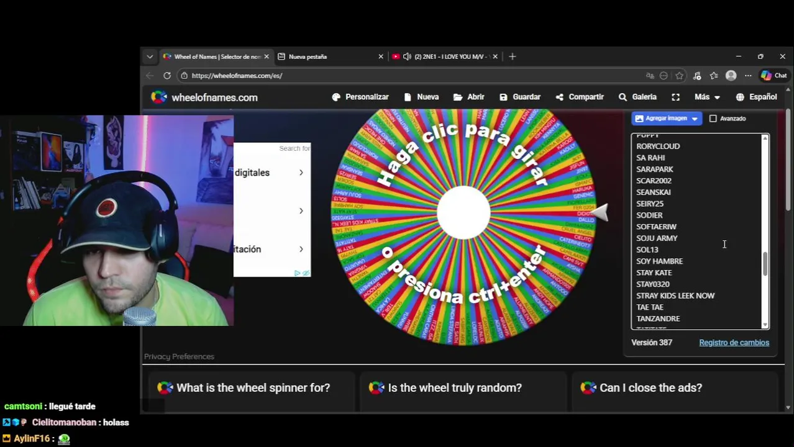Change language via Español globe

click(x=756, y=97)
